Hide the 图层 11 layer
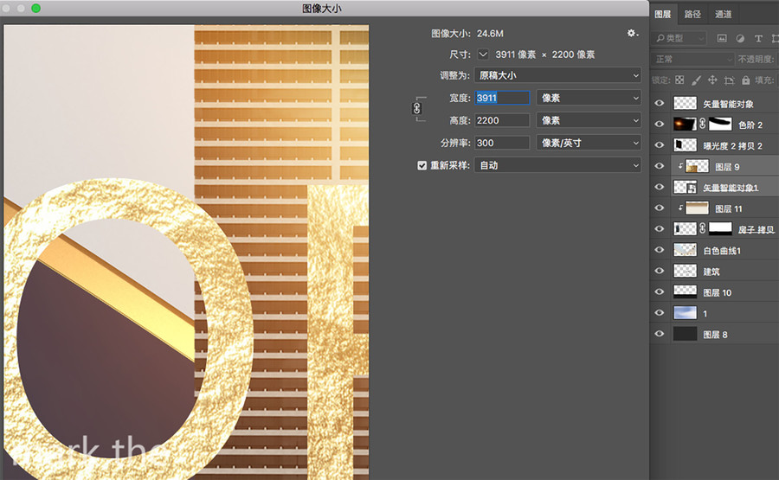The image size is (779, 480). point(660,208)
